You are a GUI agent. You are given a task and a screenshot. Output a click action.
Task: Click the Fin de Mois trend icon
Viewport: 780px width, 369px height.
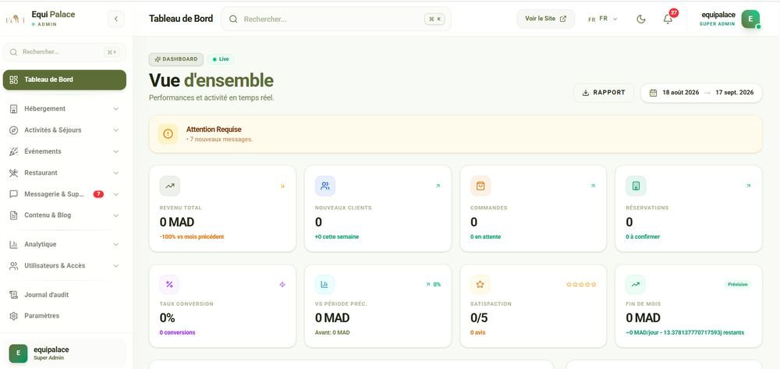pyautogui.click(x=636, y=285)
